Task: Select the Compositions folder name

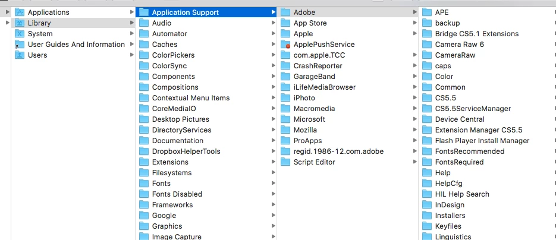Action: pyautogui.click(x=175, y=87)
